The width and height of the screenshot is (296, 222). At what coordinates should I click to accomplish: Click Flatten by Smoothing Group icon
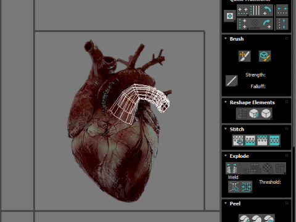point(256,168)
